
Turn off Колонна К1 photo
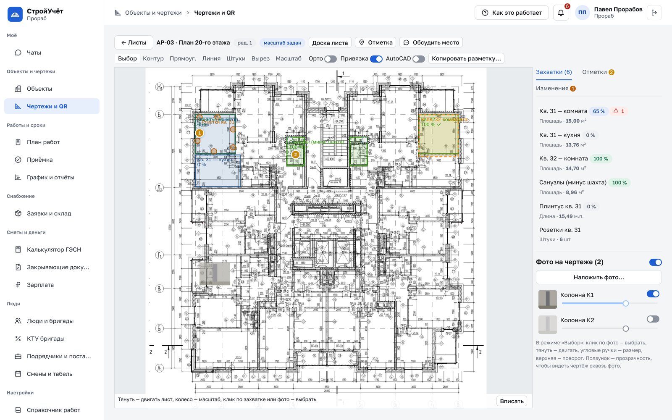653,294
